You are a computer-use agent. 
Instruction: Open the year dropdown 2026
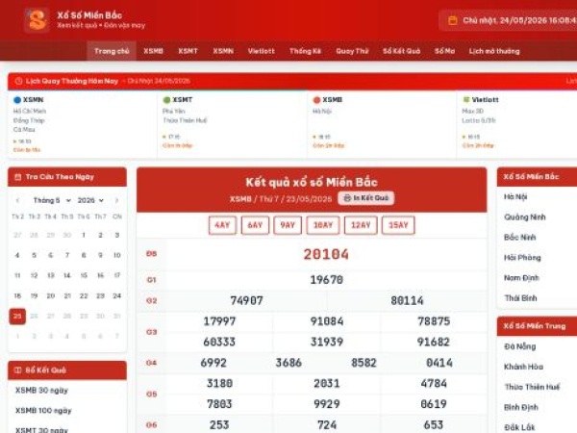[90, 200]
